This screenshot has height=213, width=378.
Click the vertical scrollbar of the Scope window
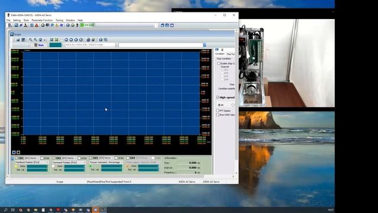[236, 101]
